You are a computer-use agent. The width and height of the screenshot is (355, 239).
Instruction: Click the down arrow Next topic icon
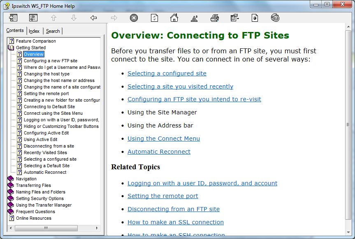click(x=74, y=18)
